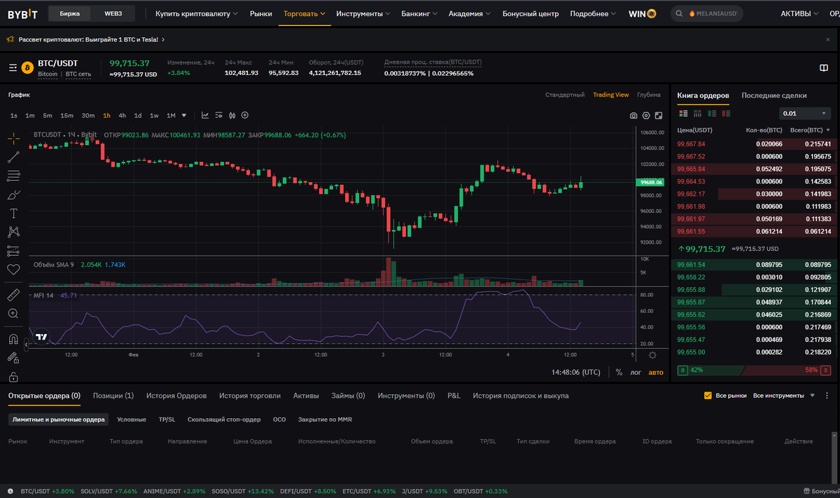Open the Бонусный центр link
Viewport: 840px width, 498px height.
coord(531,13)
